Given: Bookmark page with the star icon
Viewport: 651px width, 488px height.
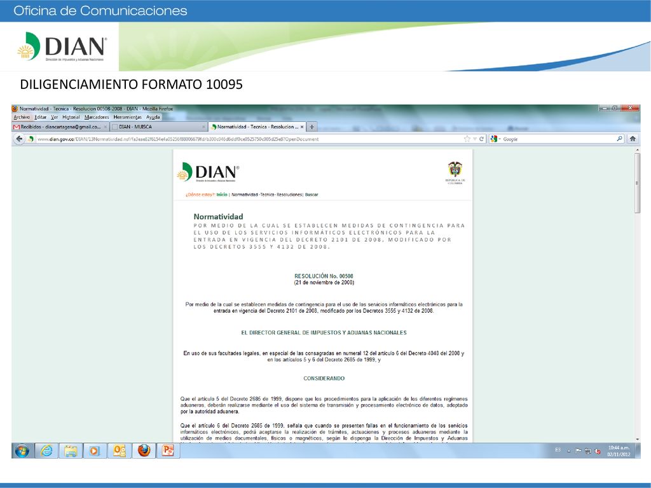Looking at the screenshot, I should pos(467,139).
